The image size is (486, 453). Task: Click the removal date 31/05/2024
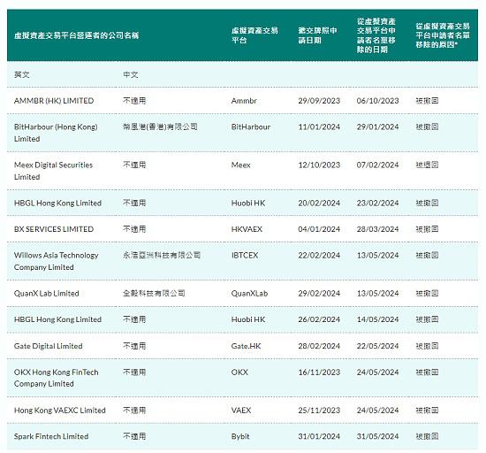click(377, 436)
